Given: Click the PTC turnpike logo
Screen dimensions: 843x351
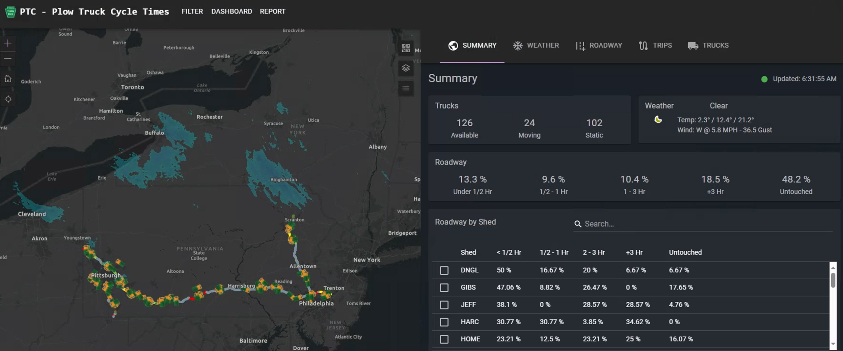Looking at the screenshot, I should (10, 12).
